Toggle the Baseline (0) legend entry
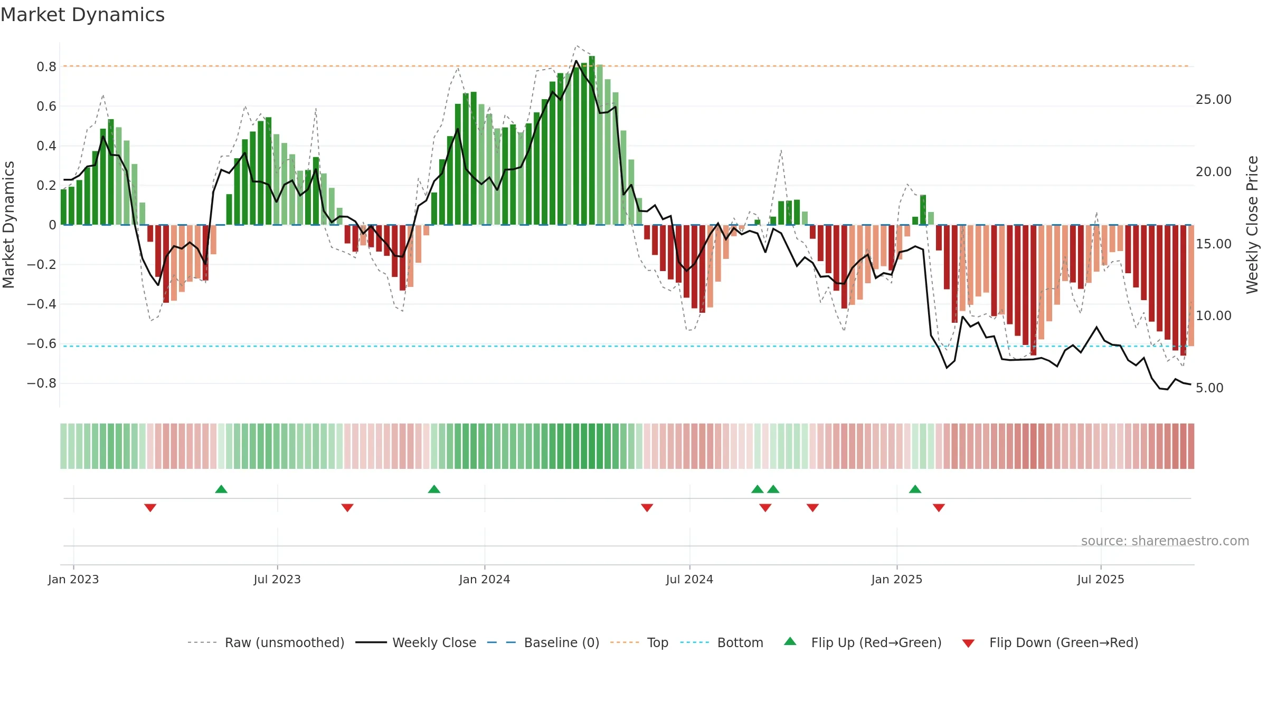This screenshot has height=712, width=1267. click(x=543, y=642)
